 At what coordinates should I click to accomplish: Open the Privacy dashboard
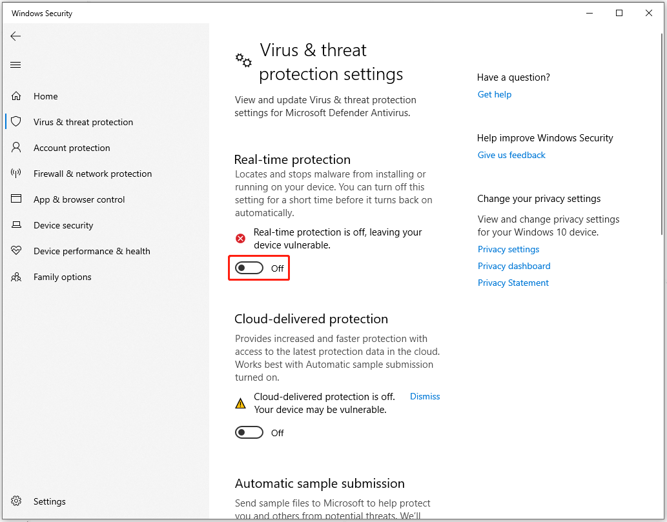514,266
